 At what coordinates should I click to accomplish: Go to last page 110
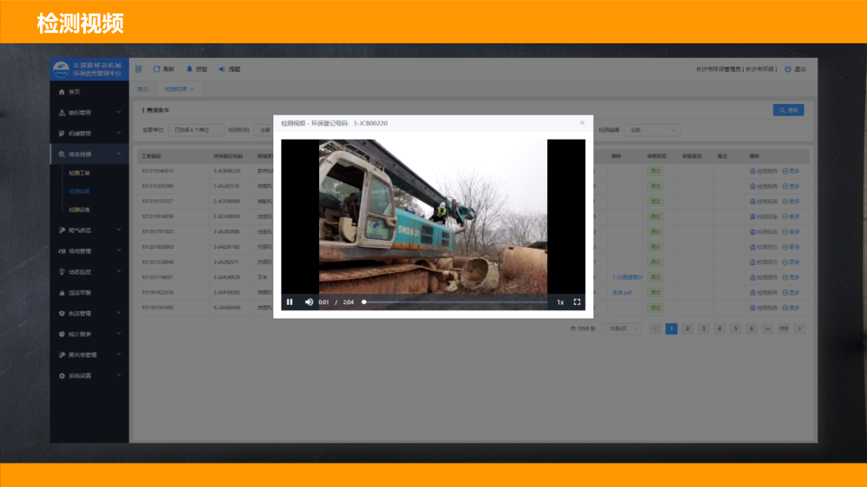(x=784, y=328)
